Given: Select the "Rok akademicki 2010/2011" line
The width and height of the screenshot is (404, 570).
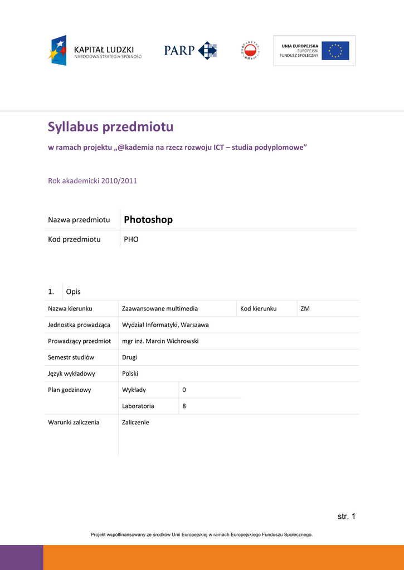Looking at the screenshot, I should tap(93, 180).
